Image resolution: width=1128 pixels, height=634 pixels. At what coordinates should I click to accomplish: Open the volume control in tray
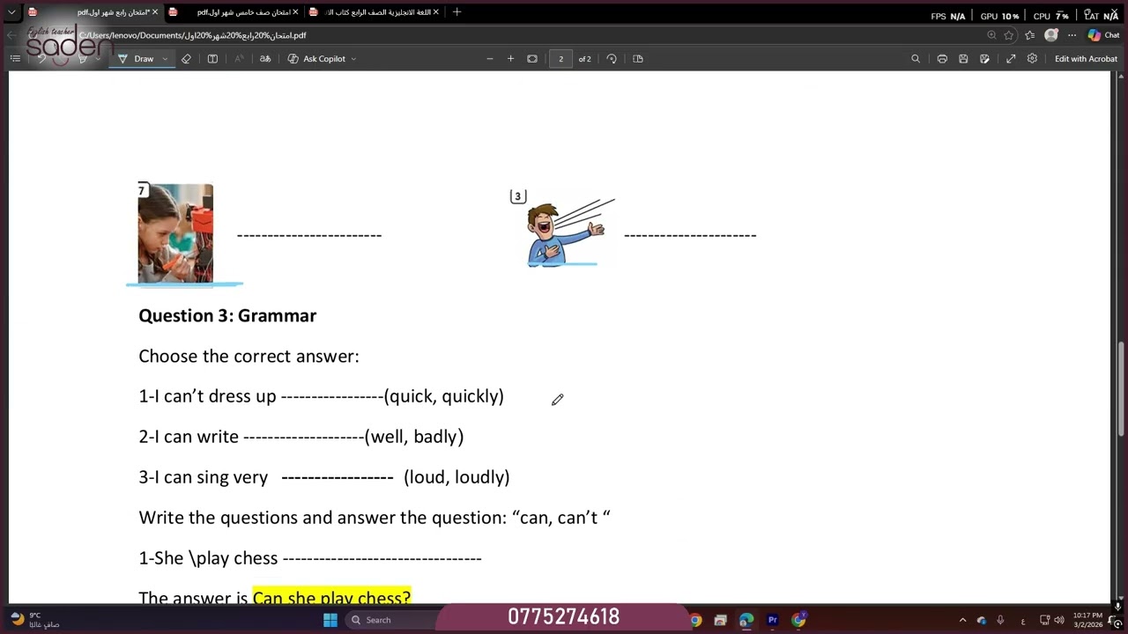(x=1058, y=620)
